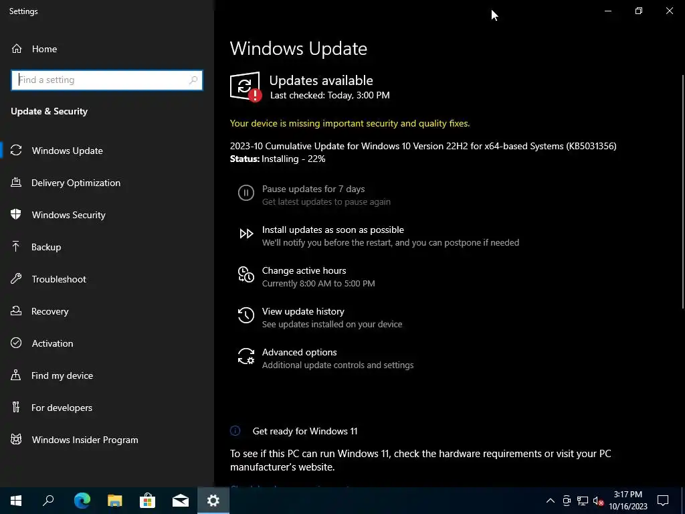
Task: Click the clock icon for active hours
Action: (246, 274)
